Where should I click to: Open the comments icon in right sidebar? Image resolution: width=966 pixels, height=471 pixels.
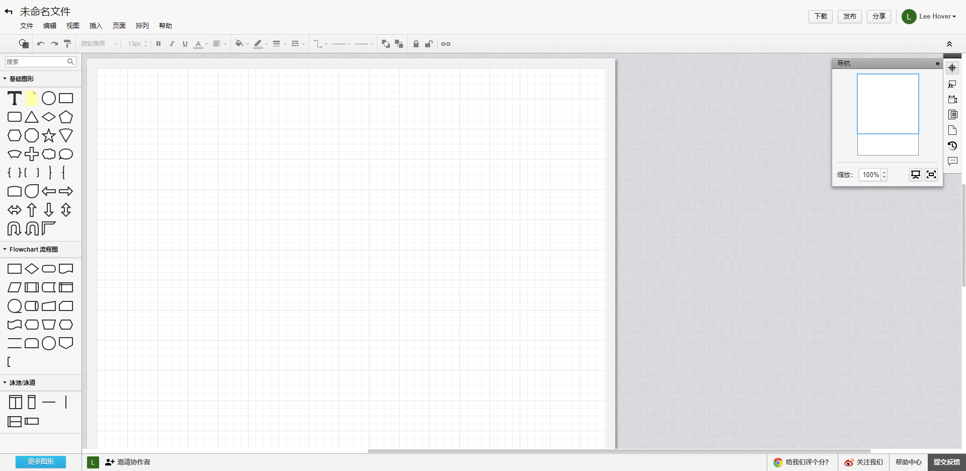[x=952, y=162]
